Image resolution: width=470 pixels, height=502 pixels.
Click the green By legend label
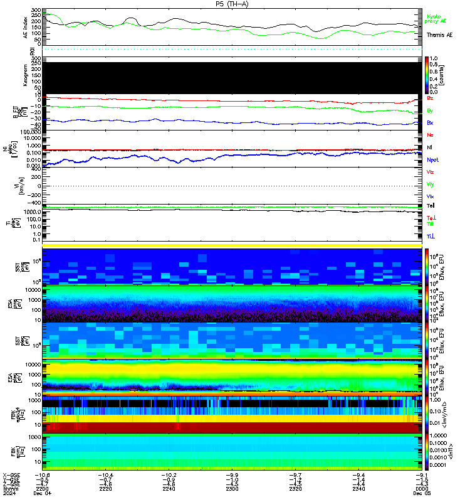[x=430, y=110]
